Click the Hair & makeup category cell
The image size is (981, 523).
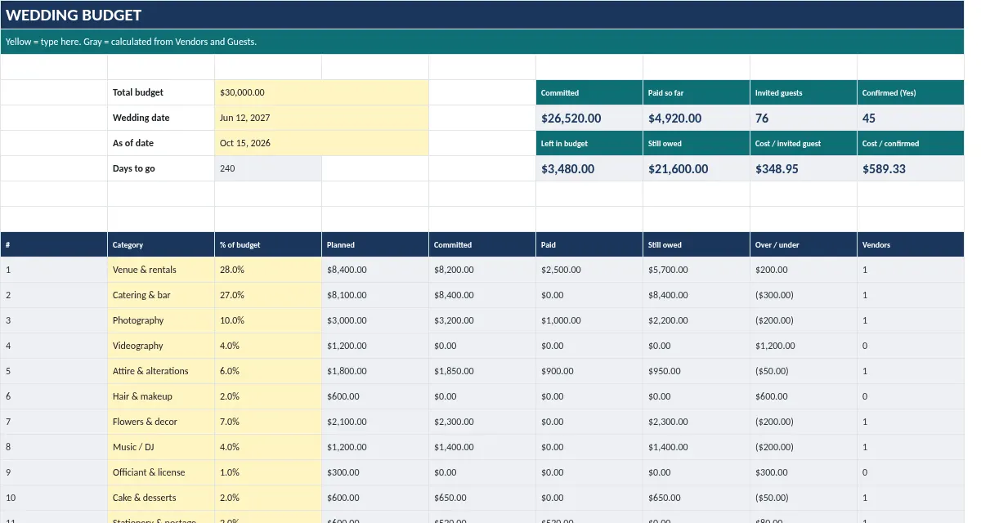161,396
